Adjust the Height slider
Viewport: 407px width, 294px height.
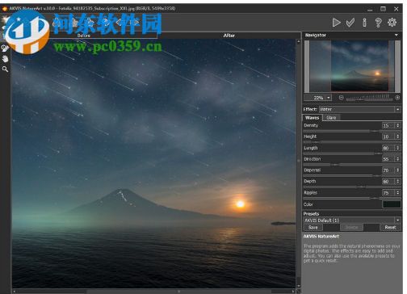[x=352, y=142]
